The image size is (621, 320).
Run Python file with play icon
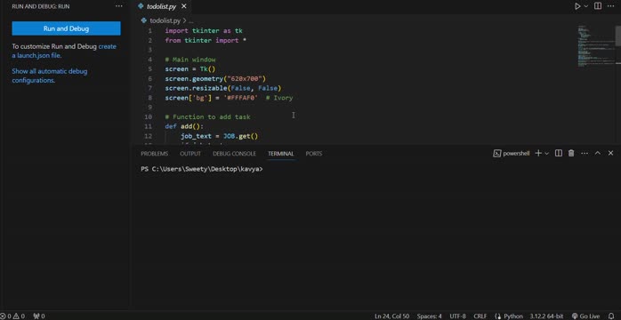577,6
